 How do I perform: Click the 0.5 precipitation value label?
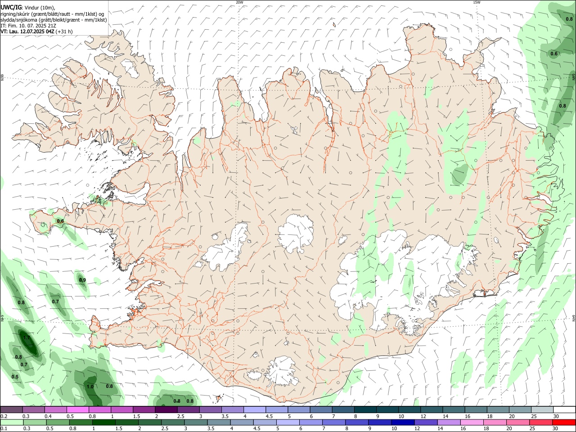point(15,377)
